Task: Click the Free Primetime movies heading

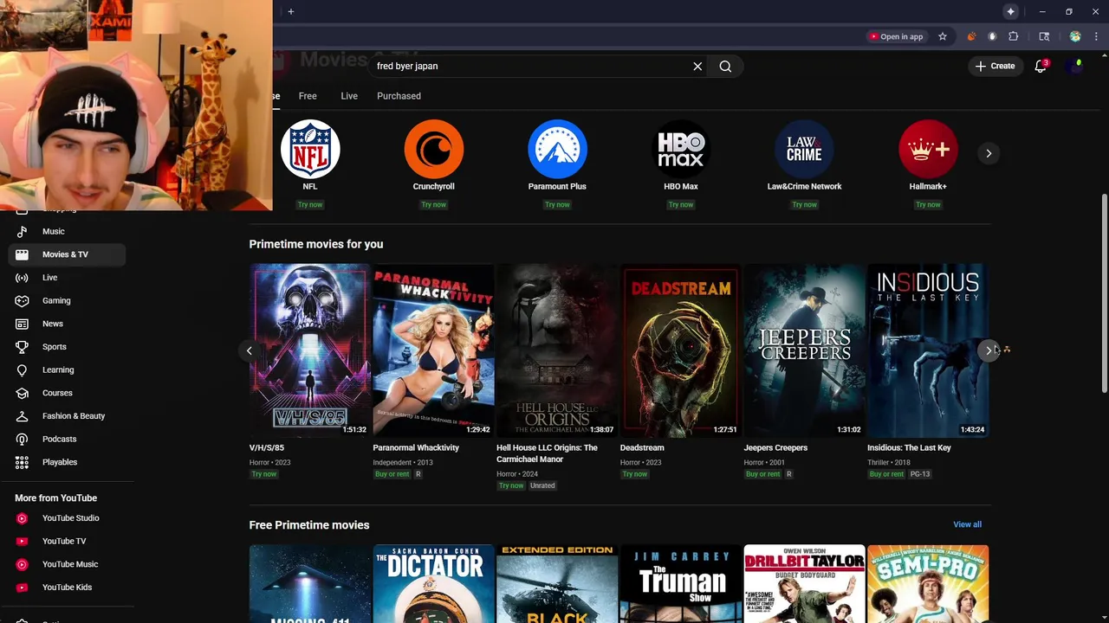Action: pyautogui.click(x=309, y=525)
